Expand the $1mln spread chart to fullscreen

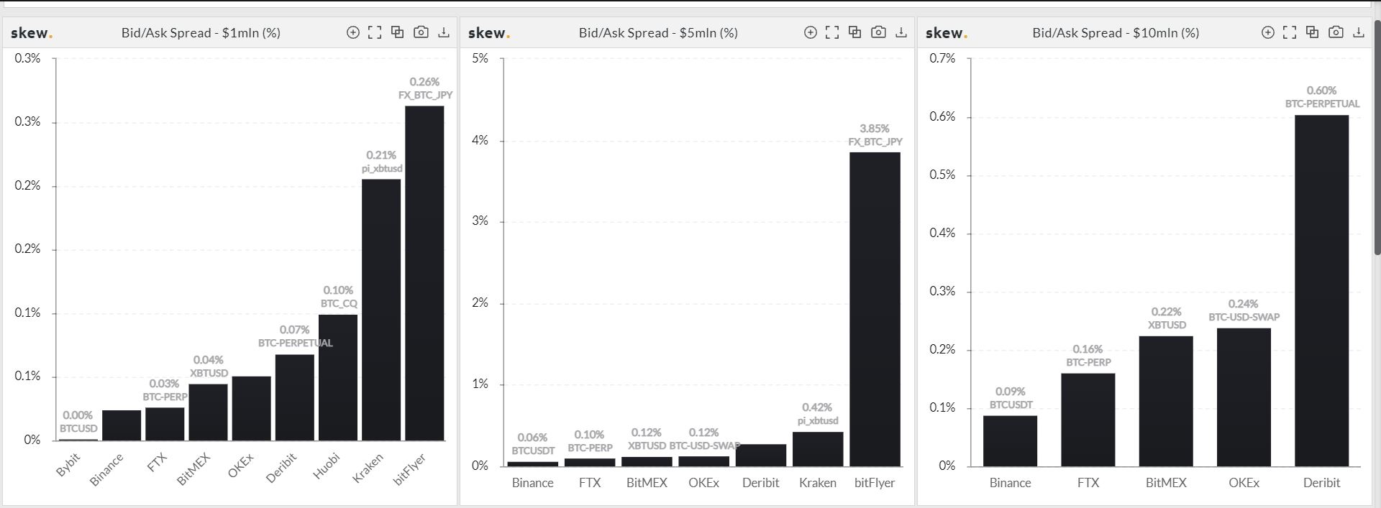(375, 32)
